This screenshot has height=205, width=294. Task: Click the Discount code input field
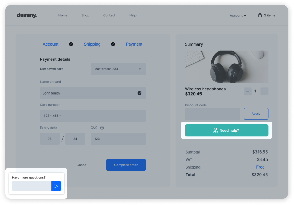coord(213,114)
